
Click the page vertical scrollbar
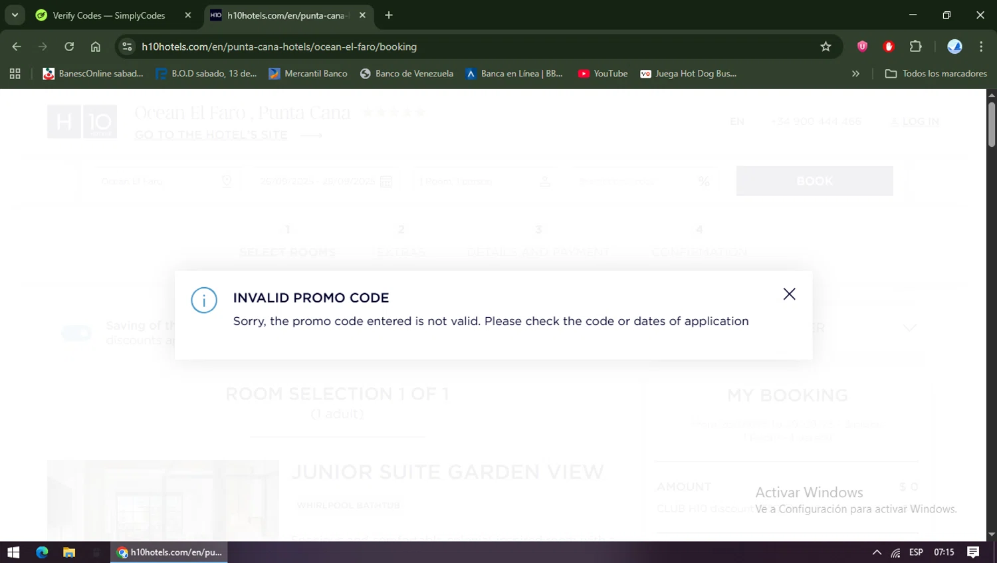[x=992, y=124]
